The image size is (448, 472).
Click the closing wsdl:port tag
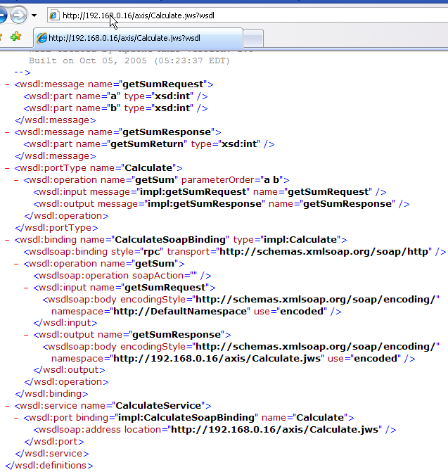click(x=54, y=442)
